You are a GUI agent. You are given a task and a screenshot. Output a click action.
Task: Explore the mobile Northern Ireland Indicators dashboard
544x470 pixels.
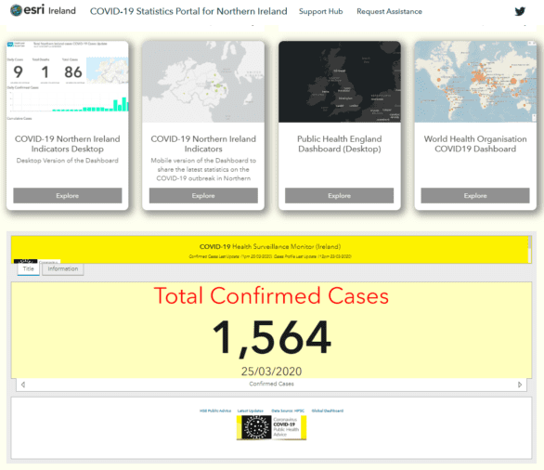tap(203, 195)
